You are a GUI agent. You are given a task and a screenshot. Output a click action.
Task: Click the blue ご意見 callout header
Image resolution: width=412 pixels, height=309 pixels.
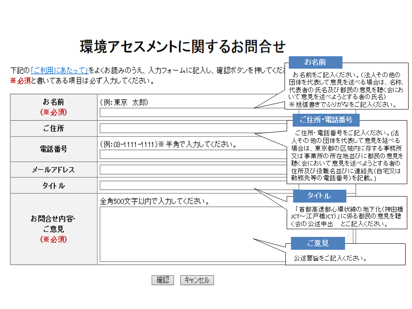click(x=318, y=243)
